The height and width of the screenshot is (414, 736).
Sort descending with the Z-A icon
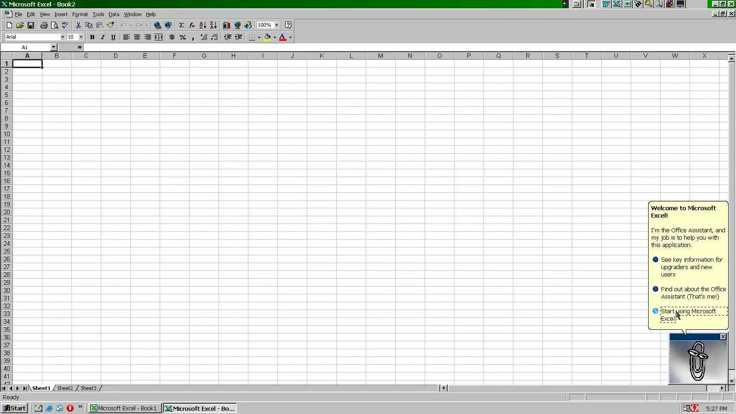pos(213,25)
